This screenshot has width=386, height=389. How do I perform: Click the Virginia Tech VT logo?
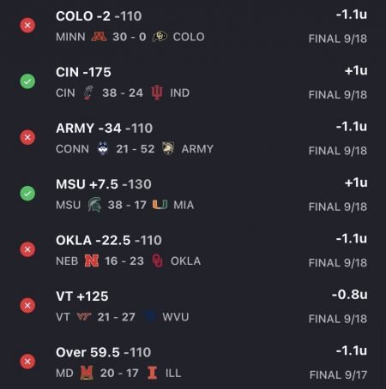click(x=84, y=316)
